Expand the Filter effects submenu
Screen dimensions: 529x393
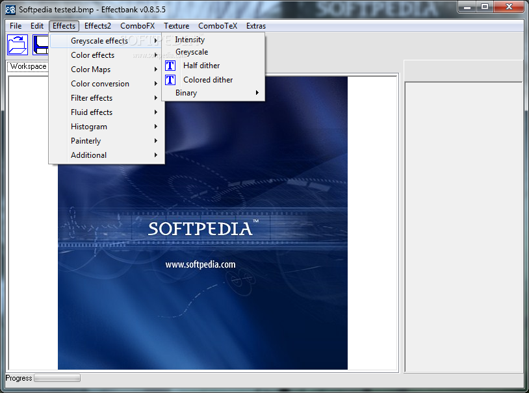[x=107, y=98]
